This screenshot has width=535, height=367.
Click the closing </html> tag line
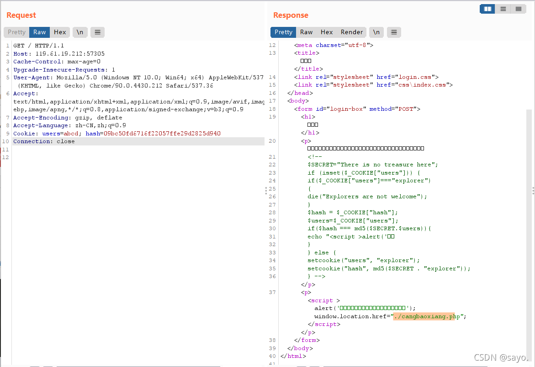click(293, 356)
